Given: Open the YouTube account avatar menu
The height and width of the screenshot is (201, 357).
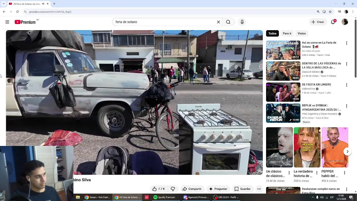Looking at the screenshot, I should pos(345,22).
